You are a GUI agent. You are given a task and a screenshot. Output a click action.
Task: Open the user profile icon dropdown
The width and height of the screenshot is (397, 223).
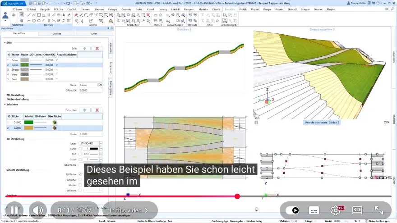pos(5,17)
